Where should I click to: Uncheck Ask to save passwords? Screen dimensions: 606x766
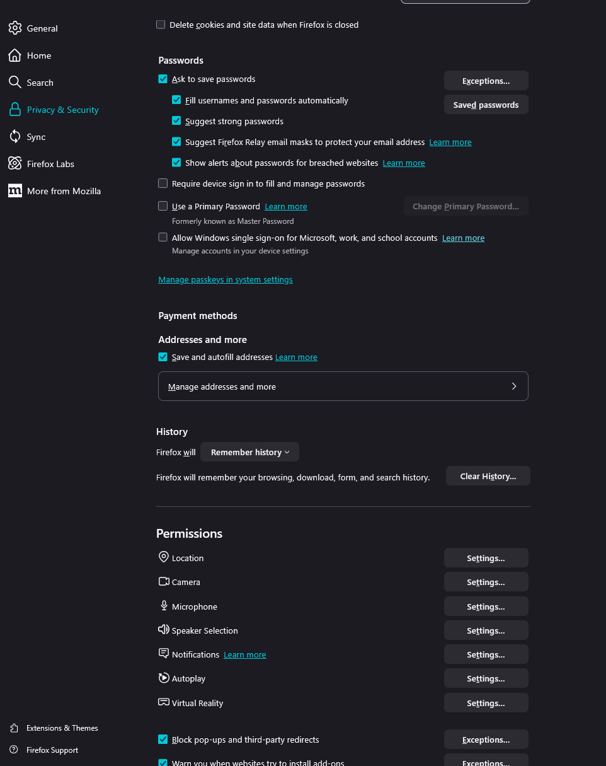coord(163,79)
